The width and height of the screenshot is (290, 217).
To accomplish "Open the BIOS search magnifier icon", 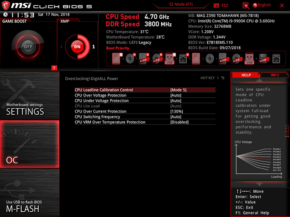I will [x=246, y=6].
